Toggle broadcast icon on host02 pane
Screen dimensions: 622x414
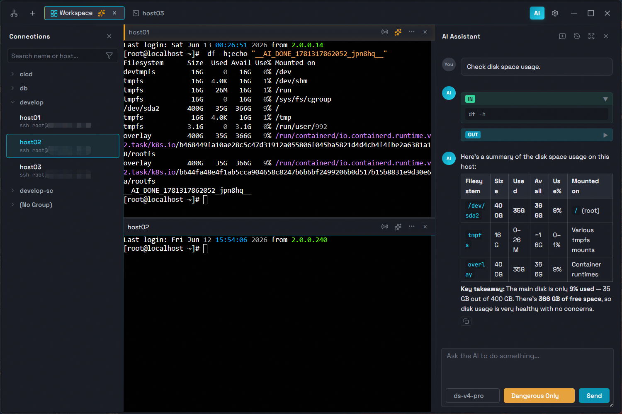[385, 227]
